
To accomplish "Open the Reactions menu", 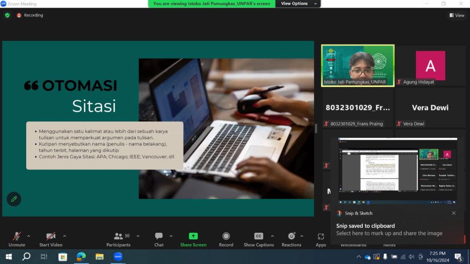I will (x=291, y=239).
